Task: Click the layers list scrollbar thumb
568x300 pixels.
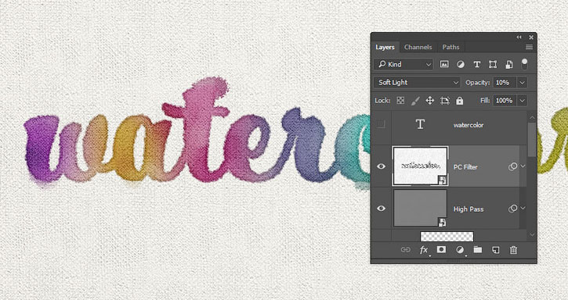Action: click(x=532, y=140)
